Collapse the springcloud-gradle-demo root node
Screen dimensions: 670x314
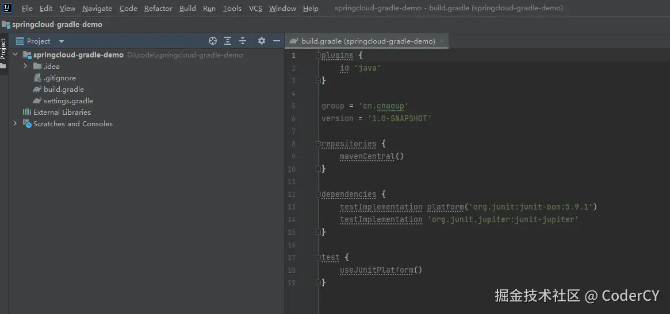tap(16, 55)
